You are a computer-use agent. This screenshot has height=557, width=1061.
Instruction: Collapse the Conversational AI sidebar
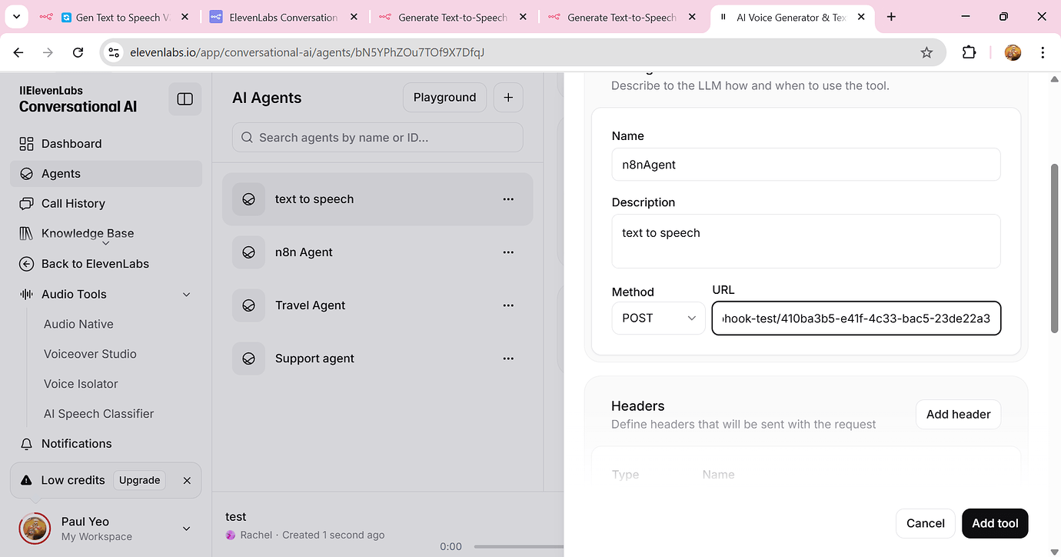click(x=185, y=98)
